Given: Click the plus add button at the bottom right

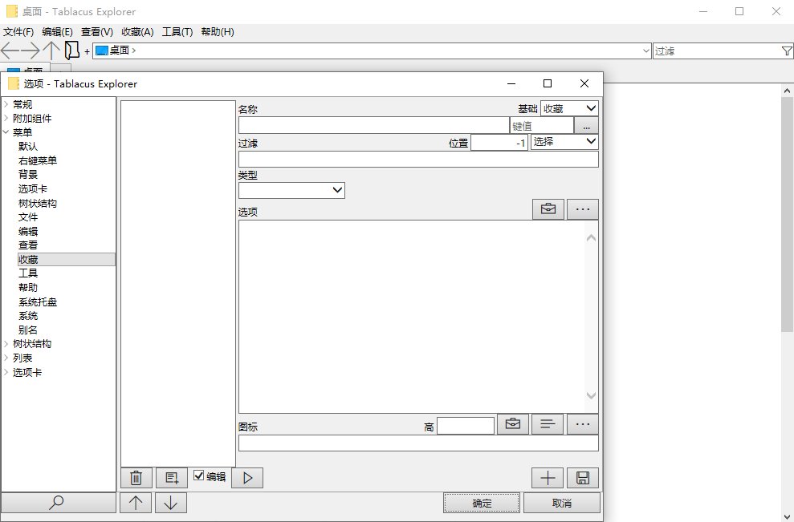Looking at the screenshot, I should pos(548,477).
